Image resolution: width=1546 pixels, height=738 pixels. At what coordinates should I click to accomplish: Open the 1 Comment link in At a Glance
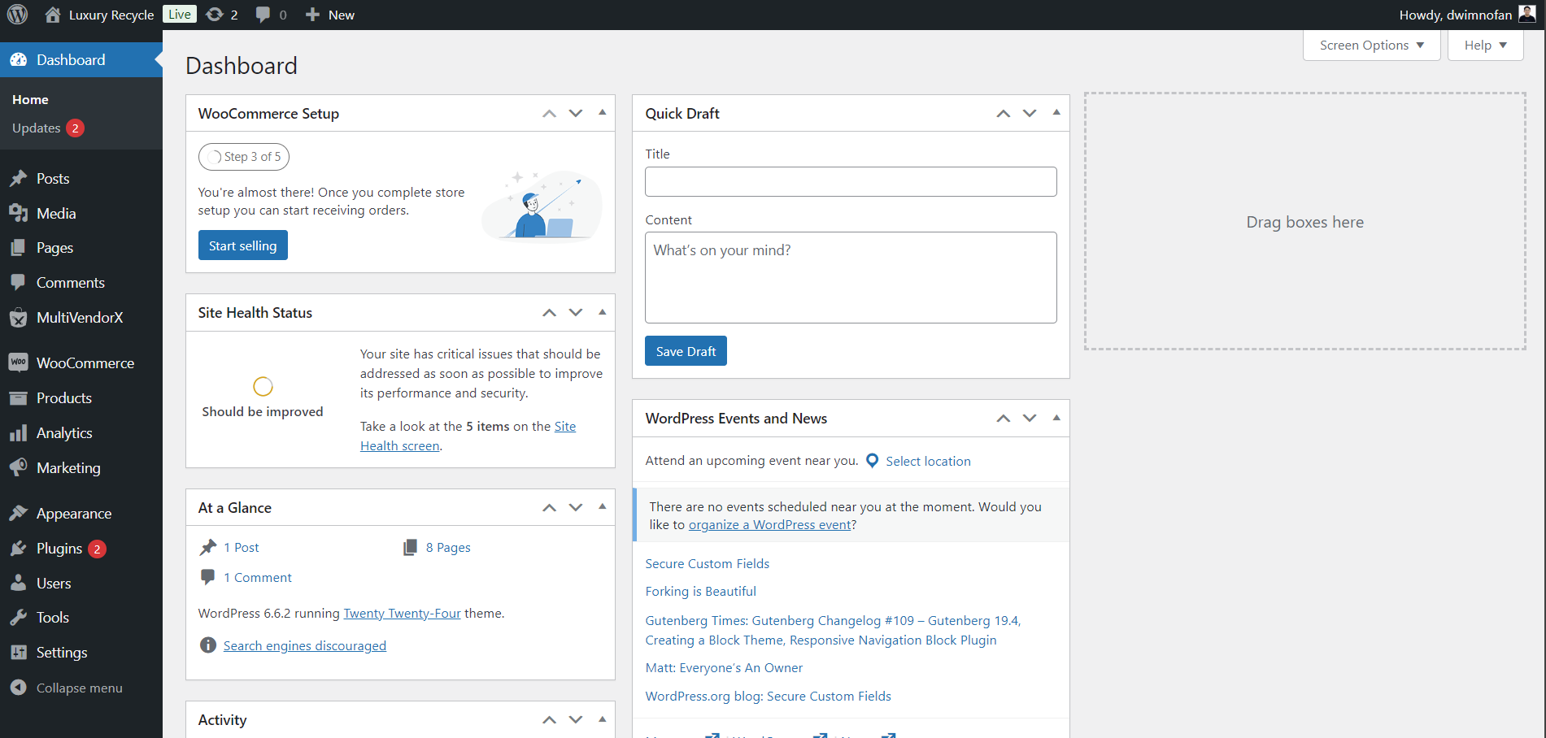(258, 578)
